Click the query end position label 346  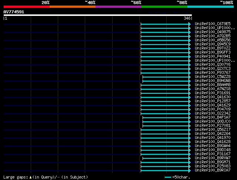click(x=187, y=18)
